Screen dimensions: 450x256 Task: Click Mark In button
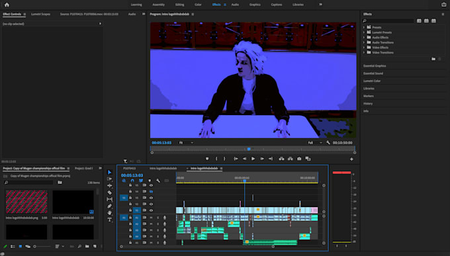(216, 159)
